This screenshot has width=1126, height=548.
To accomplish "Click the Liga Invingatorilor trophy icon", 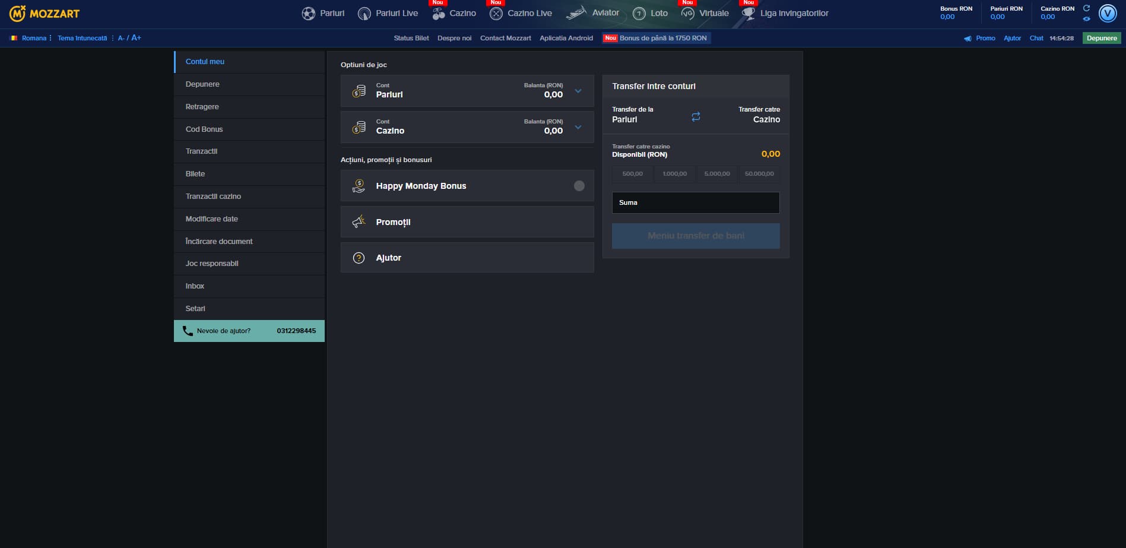I will click(748, 14).
